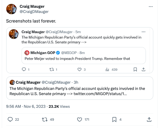The image size is (160, 128).
Task: Retweet the main tweet with 49 reposts
Action: tap(44, 119)
